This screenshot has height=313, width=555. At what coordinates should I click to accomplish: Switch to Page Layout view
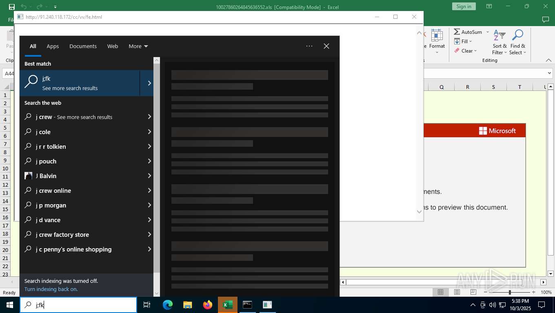click(x=457, y=292)
